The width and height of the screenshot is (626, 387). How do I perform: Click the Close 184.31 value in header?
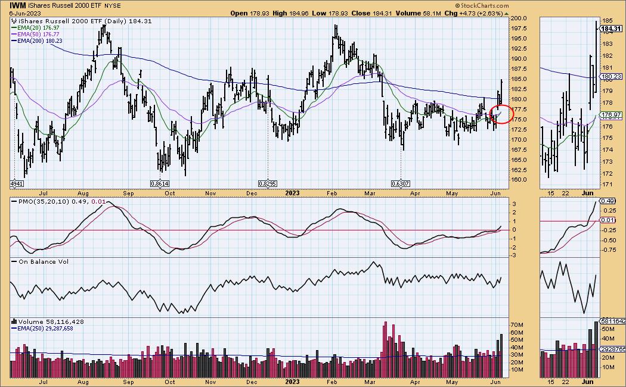pyautogui.click(x=372, y=13)
